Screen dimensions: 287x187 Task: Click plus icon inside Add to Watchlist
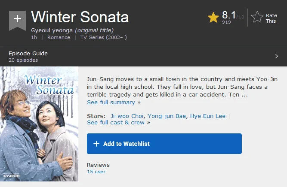click(x=96, y=144)
